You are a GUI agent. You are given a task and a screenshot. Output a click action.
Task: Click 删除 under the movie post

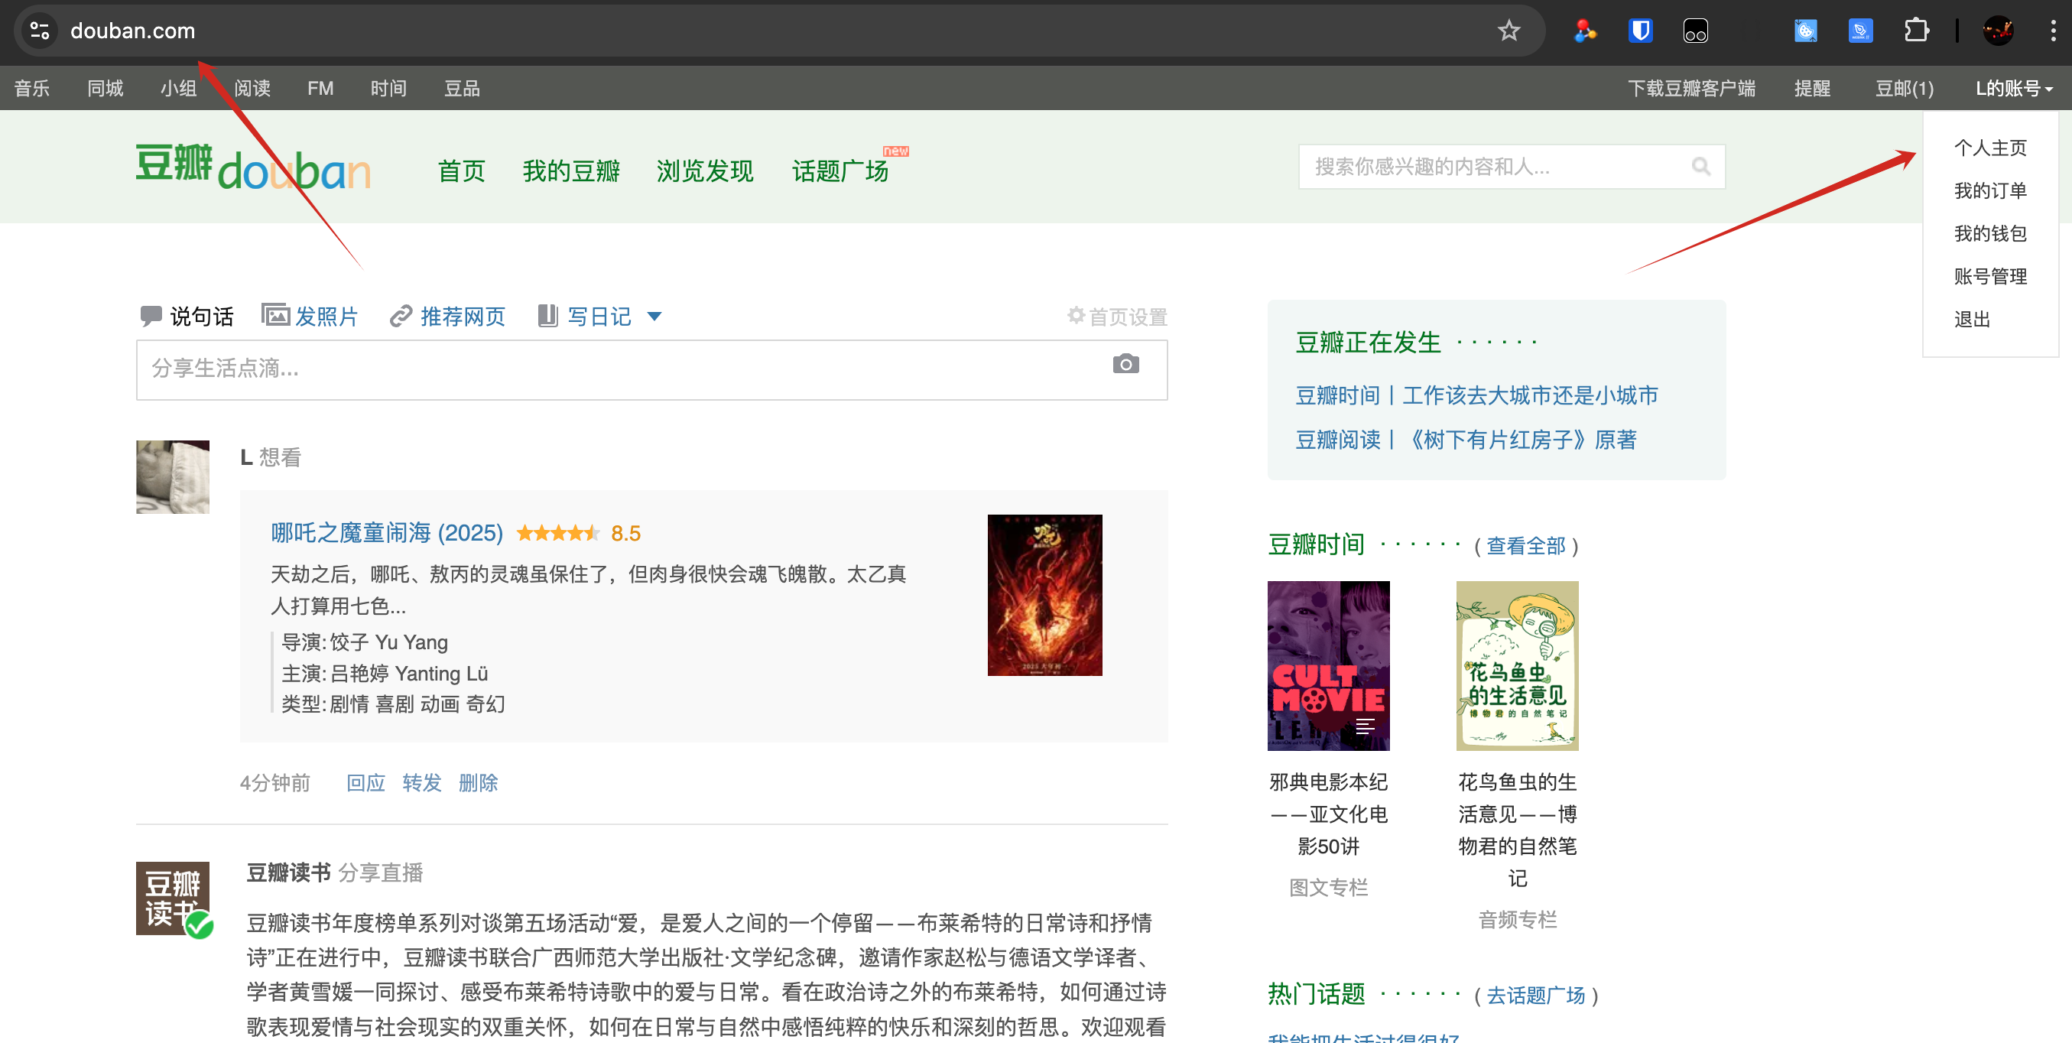(x=478, y=782)
